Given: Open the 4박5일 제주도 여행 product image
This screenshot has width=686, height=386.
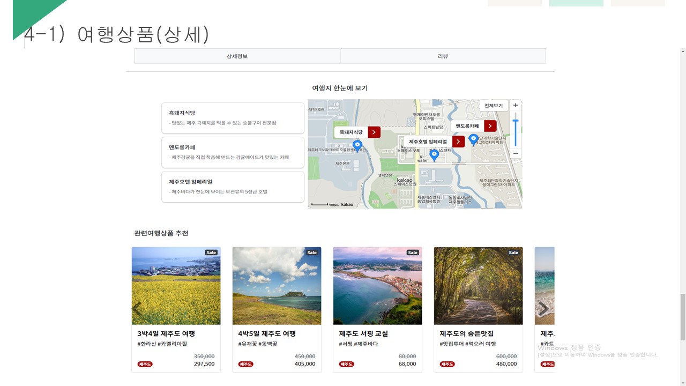Looking at the screenshot, I should [277, 286].
